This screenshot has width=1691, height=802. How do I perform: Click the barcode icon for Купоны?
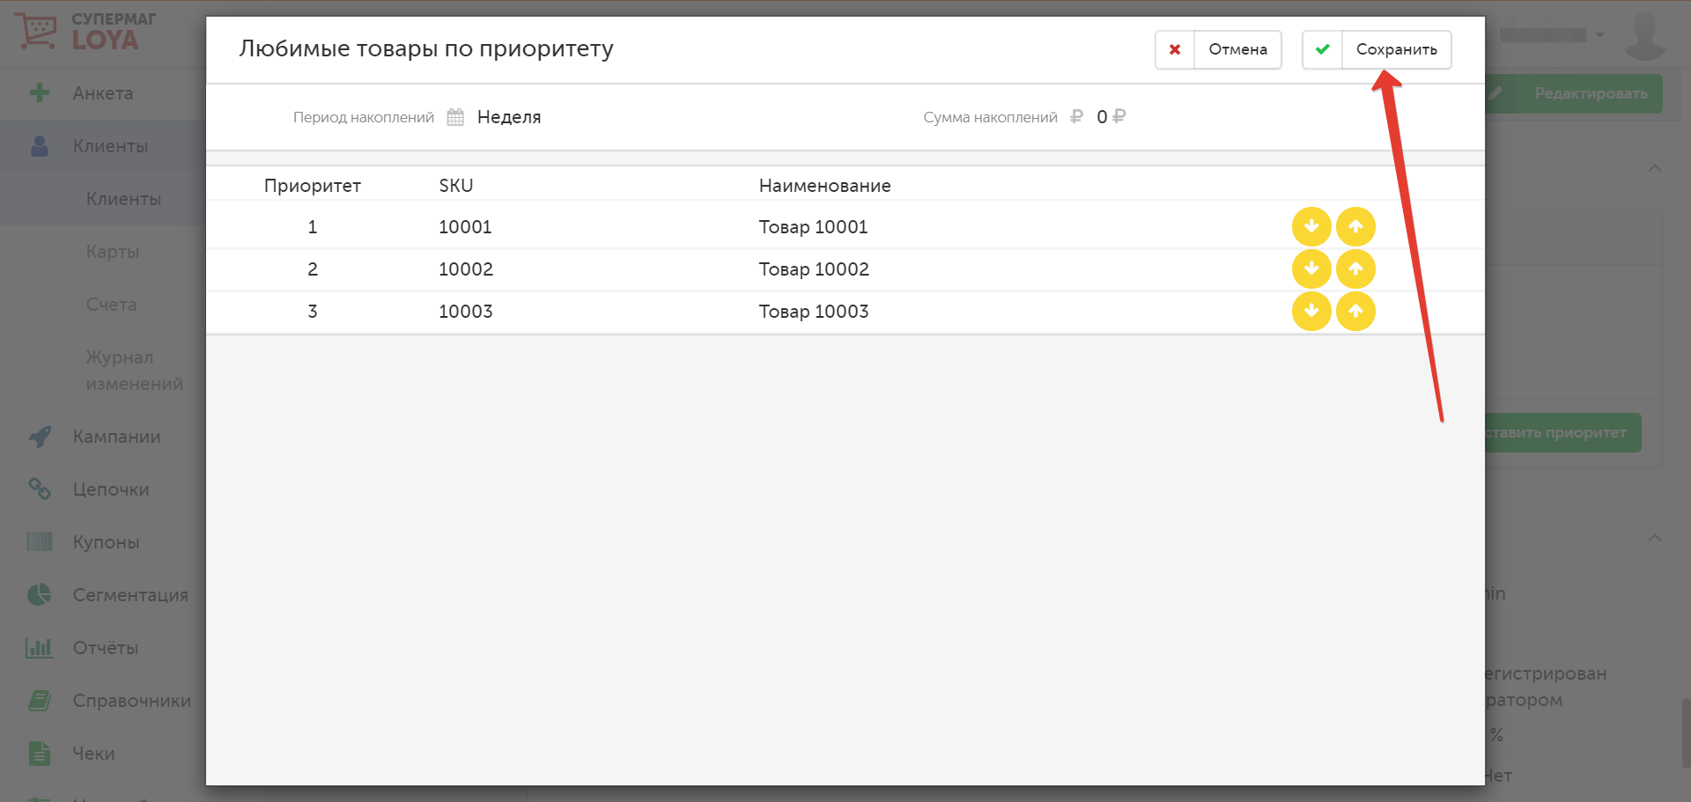pyautogui.click(x=40, y=541)
